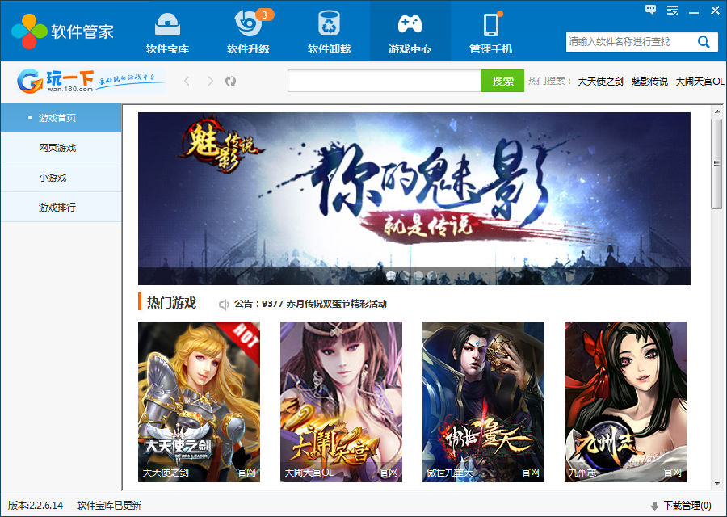The height and width of the screenshot is (517, 727).
Task: Open hot search link 大天使之剑
Action: (600, 81)
